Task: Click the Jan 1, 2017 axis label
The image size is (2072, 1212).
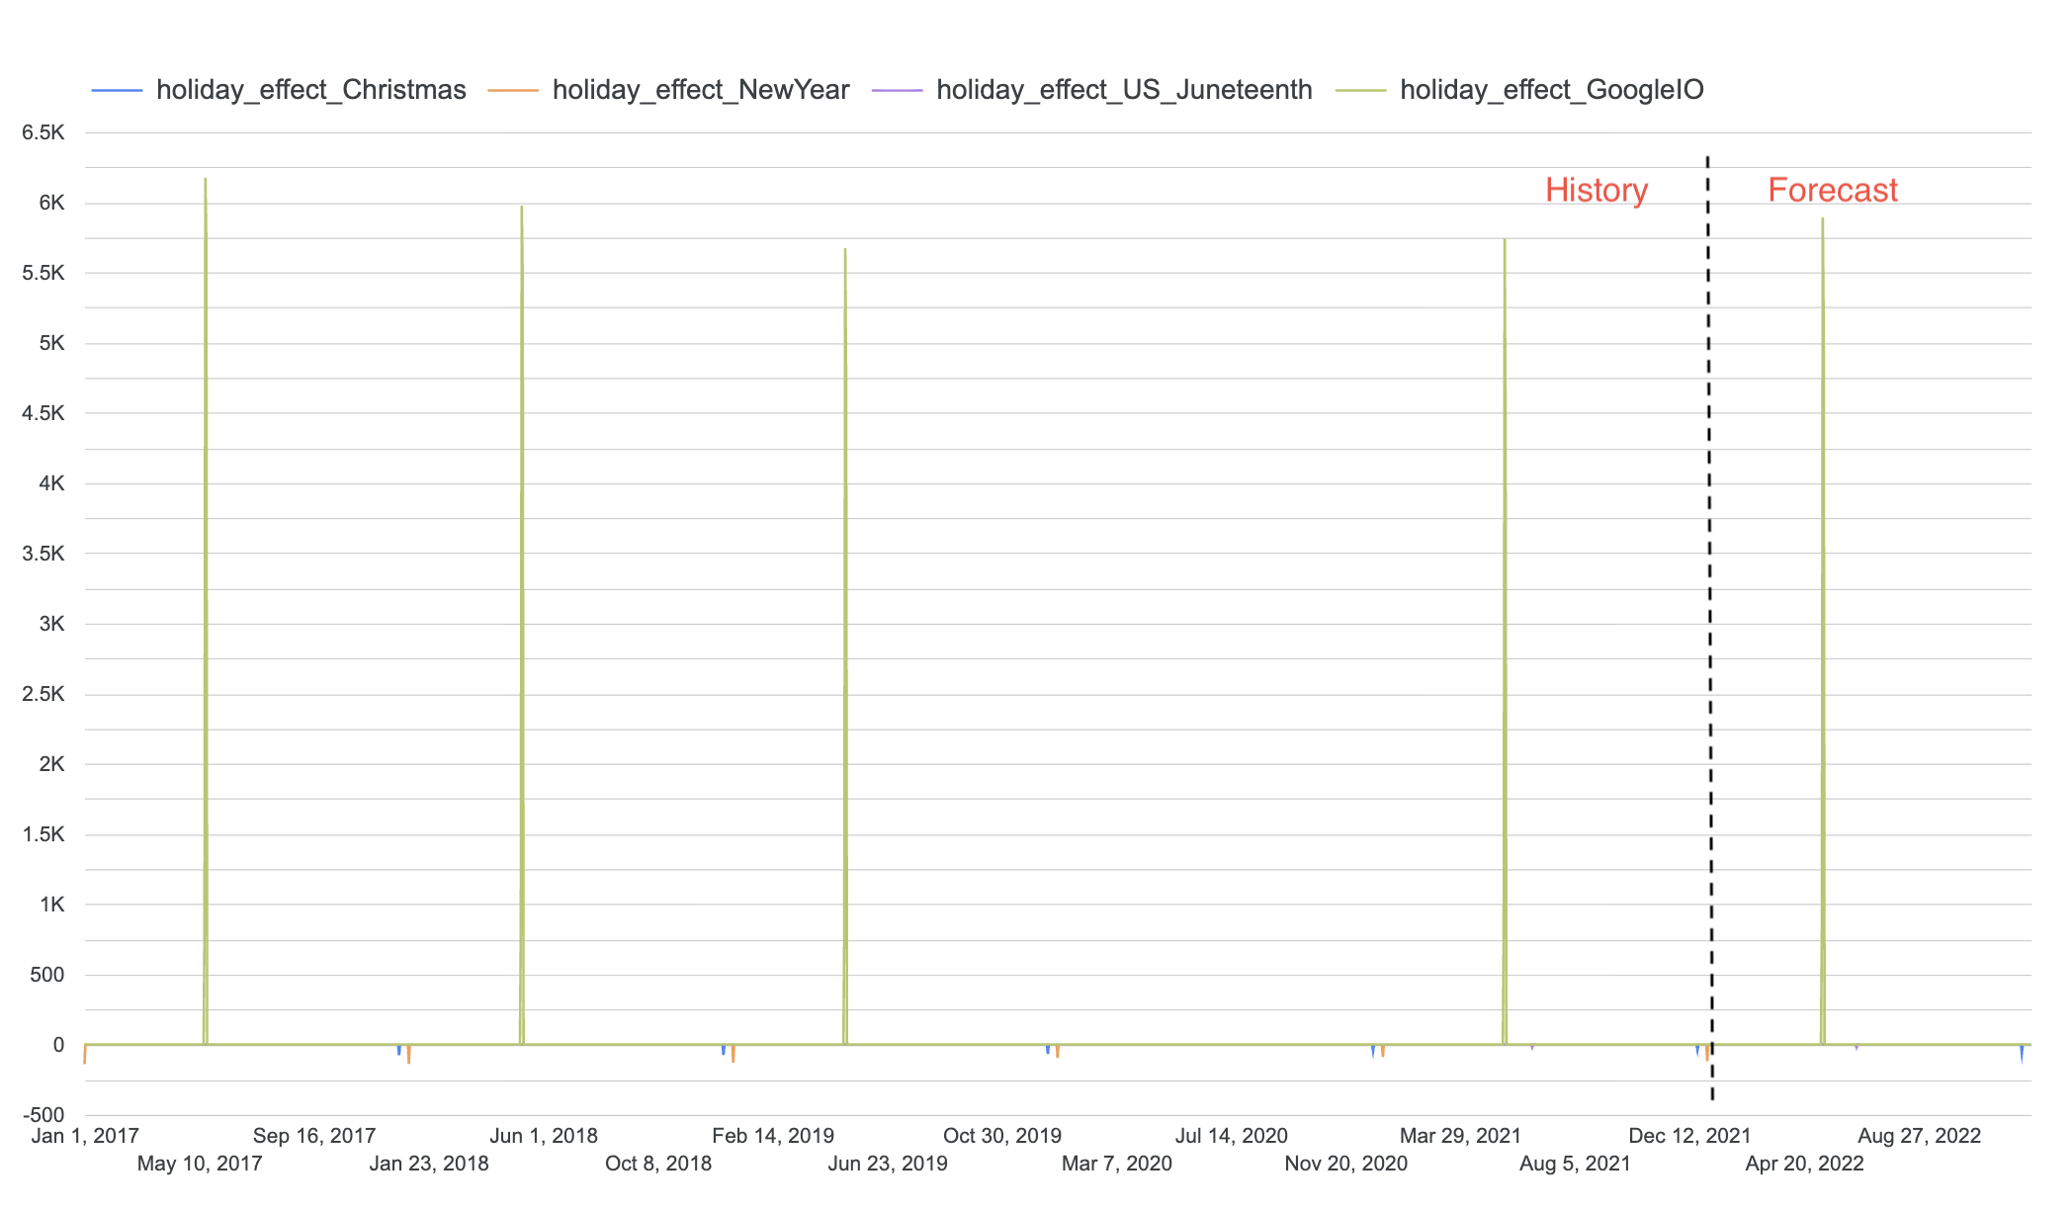Action: 85,1135
